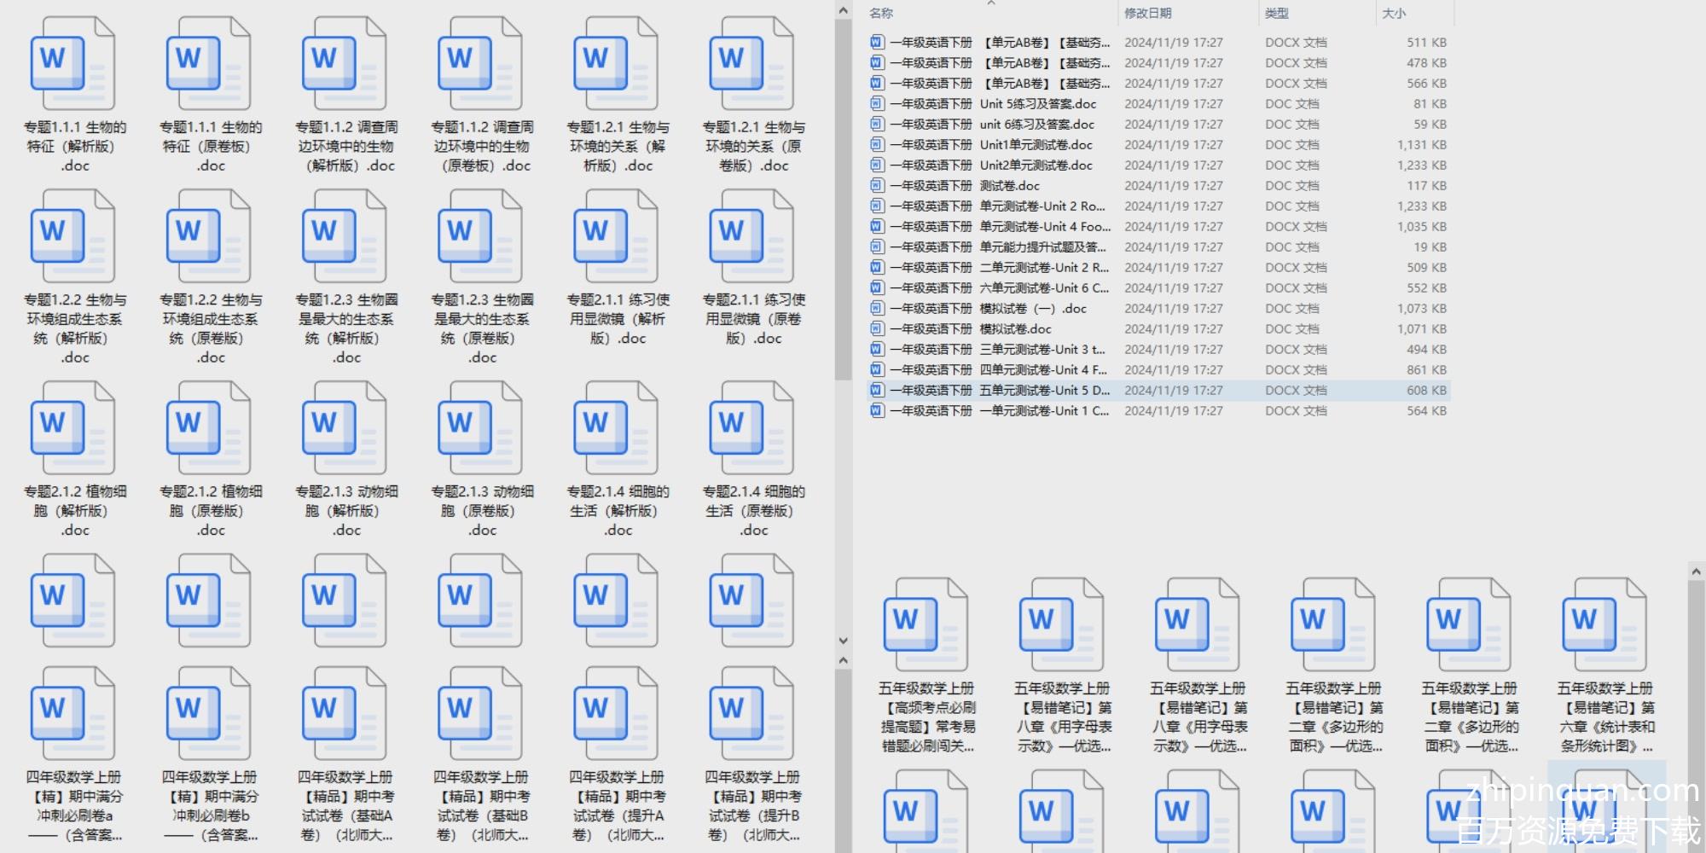Sort list by 类型 column header
The height and width of the screenshot is (853, 1706).
point(1277,13)
